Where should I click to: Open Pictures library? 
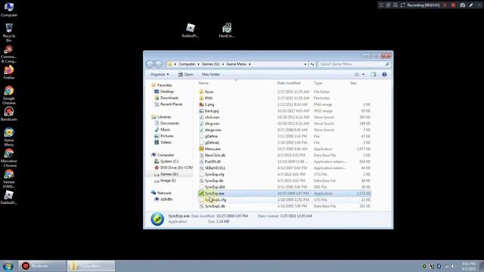coord(166,136)
